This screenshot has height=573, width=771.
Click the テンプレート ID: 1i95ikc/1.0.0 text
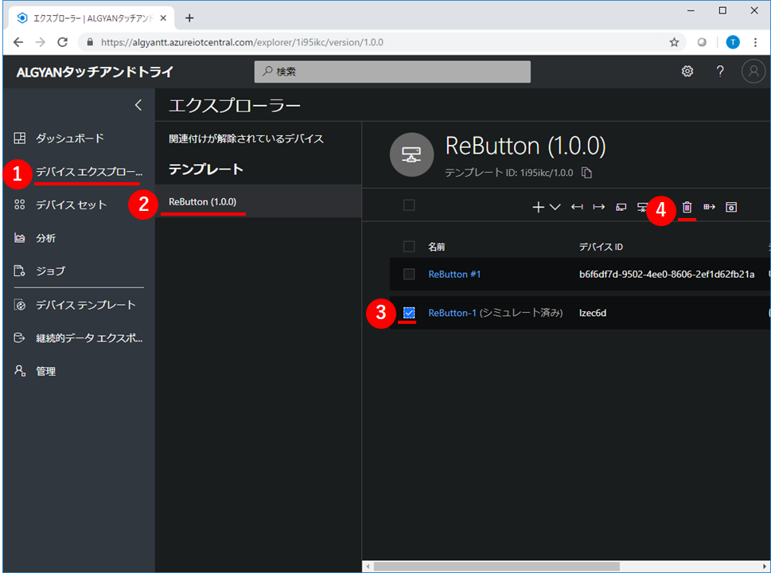[x=509, y=173]
